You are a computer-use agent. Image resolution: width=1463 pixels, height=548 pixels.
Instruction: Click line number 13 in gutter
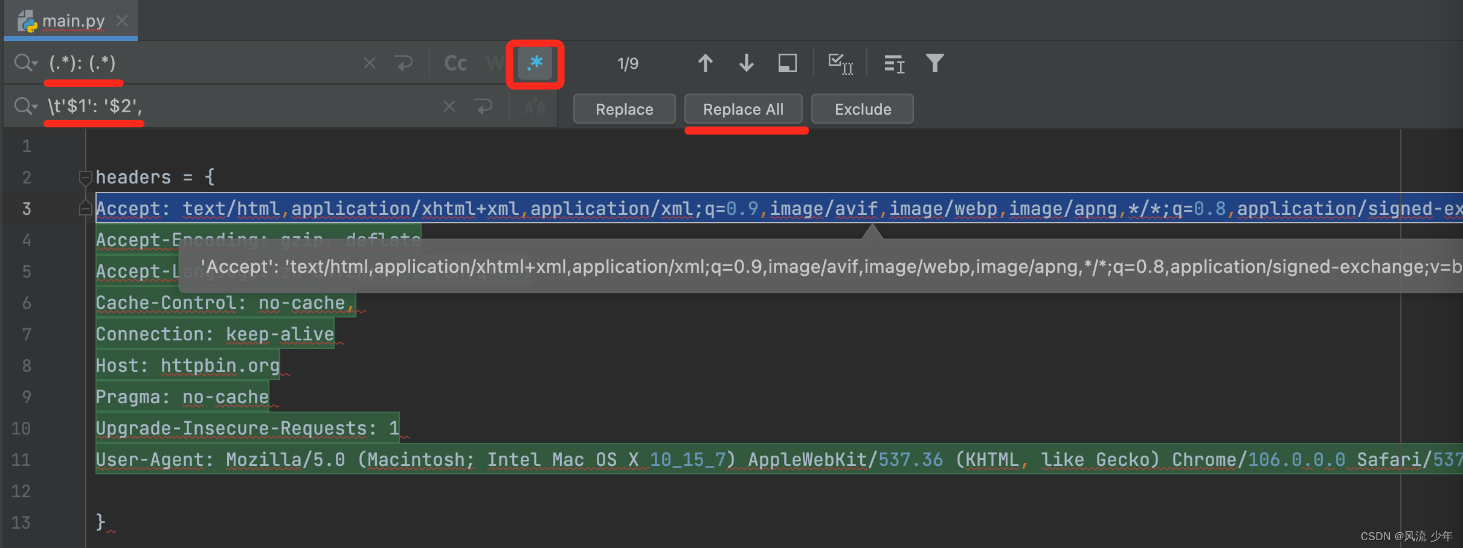(21, 523)
